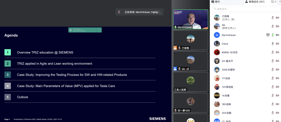
Task: Click microphone icon for 125郭绍胜
Action: 273,87
